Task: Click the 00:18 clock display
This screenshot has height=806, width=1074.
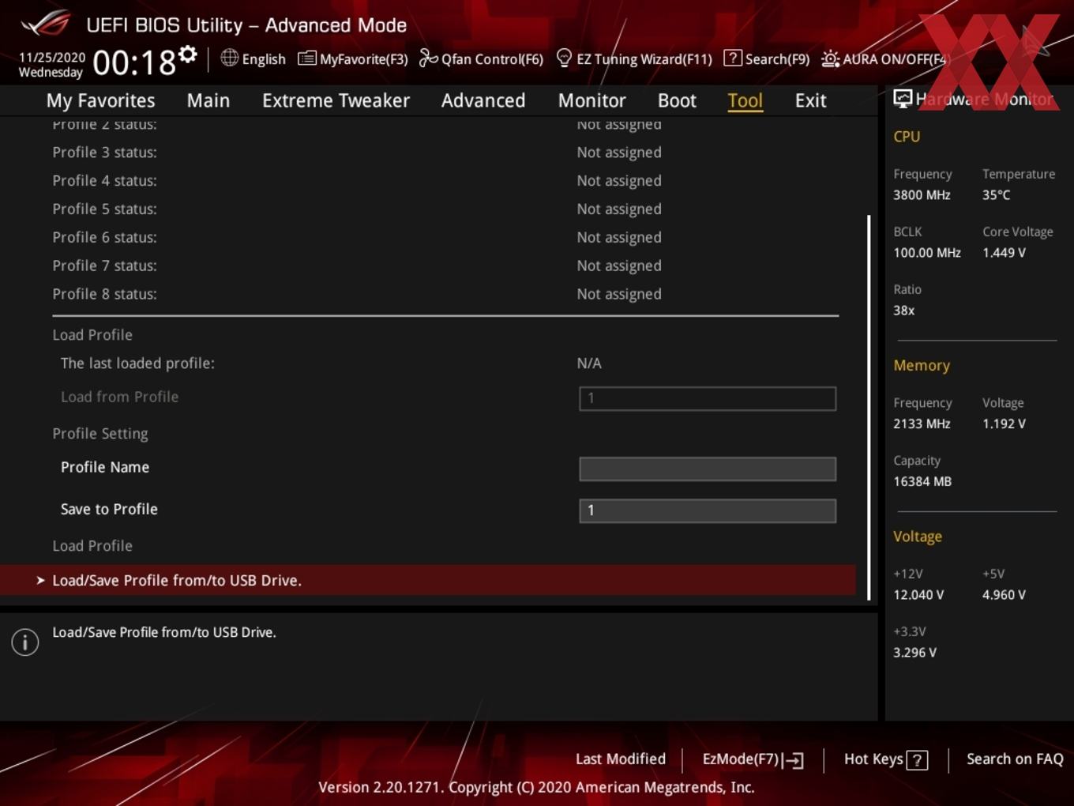Action: (134, 62)
